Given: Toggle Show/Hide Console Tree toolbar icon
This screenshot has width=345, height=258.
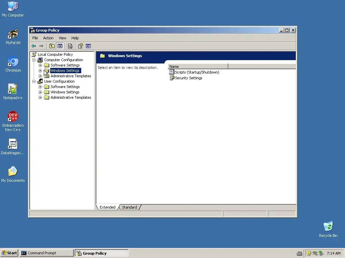Looking at the screenshot, I should (60, 46).
